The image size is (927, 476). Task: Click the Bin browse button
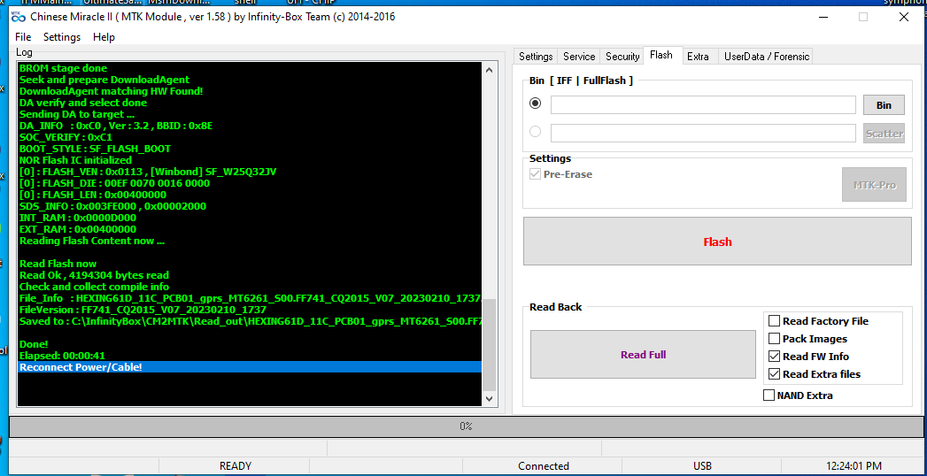click(x=884, y=105)
